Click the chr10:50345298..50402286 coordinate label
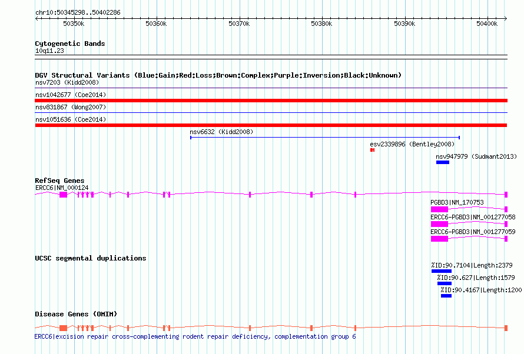The height and width of the screenshot is (354, 524). [78, 12]
